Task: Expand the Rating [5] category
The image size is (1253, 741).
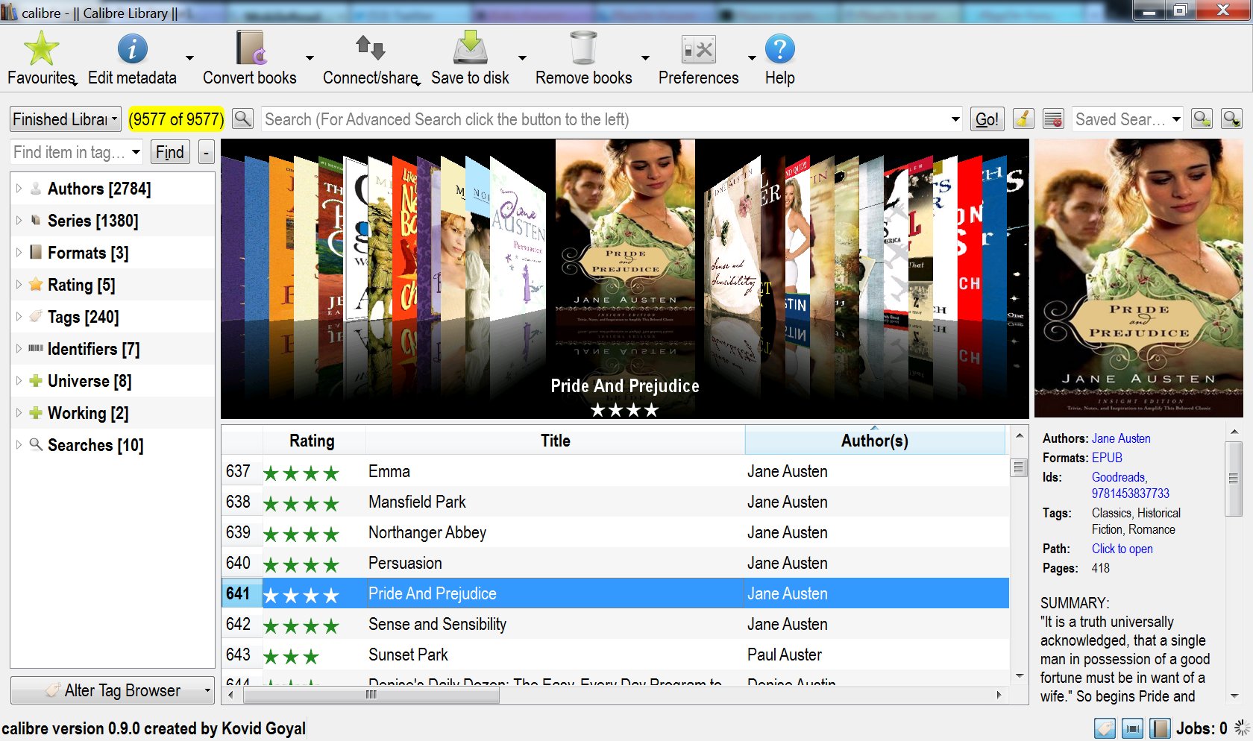Action: [19, 285]
